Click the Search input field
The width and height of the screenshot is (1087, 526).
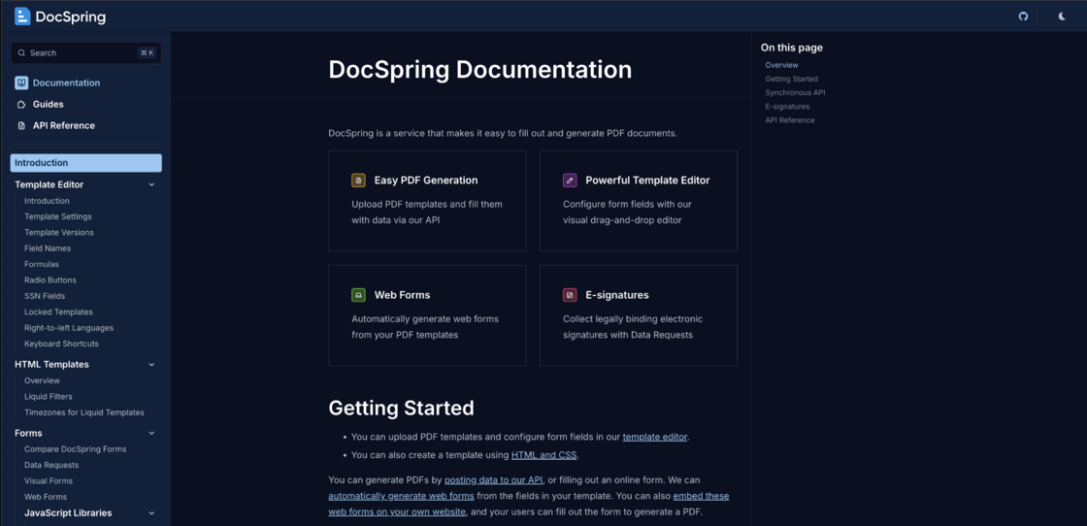tap(85, 53)
